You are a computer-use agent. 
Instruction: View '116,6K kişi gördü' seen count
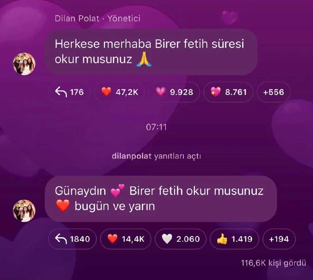(x=274, y=263)
